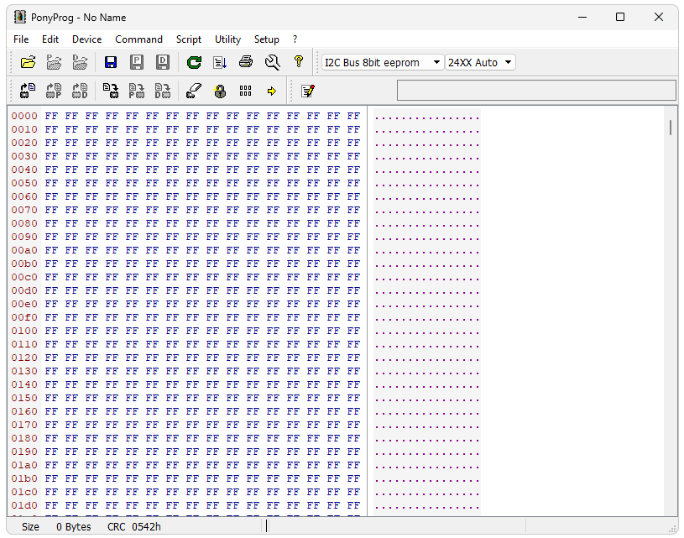Click the serial number grid icon

[246, 91]
